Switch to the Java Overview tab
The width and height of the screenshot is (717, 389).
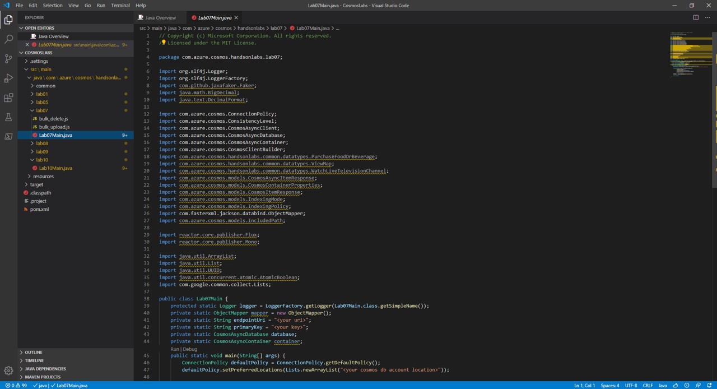[160, 17]
